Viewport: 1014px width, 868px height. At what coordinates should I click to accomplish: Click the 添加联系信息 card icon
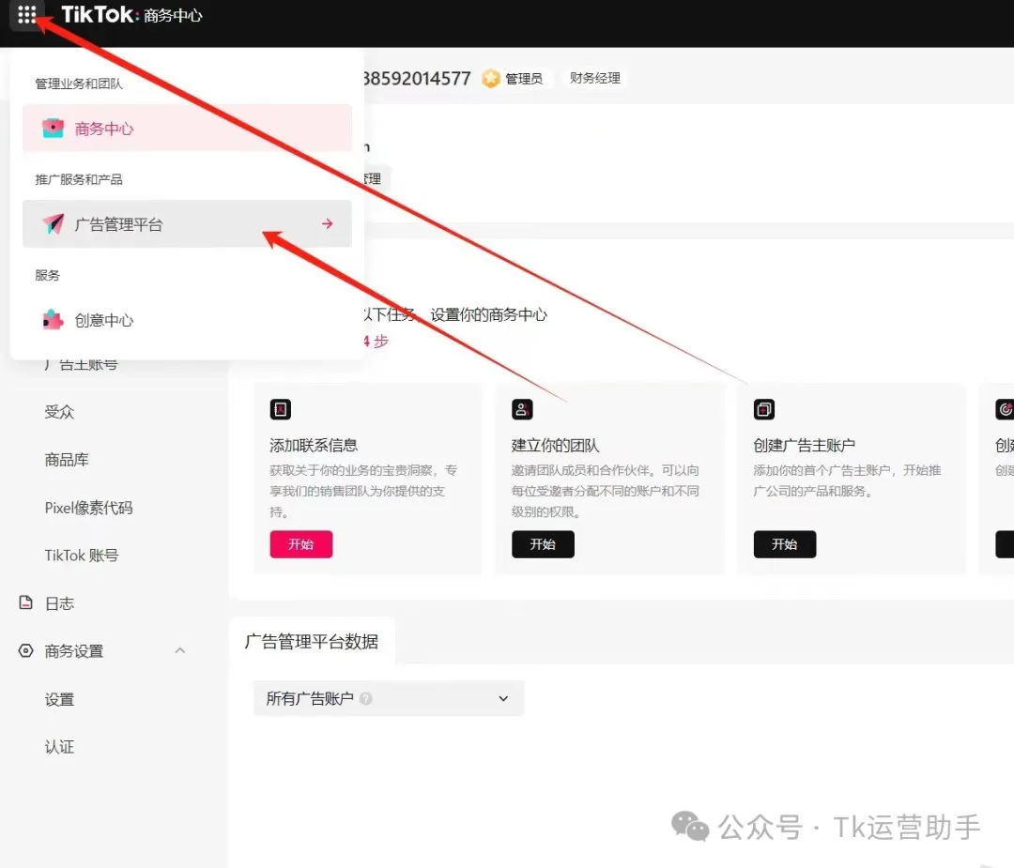point(280,409)
